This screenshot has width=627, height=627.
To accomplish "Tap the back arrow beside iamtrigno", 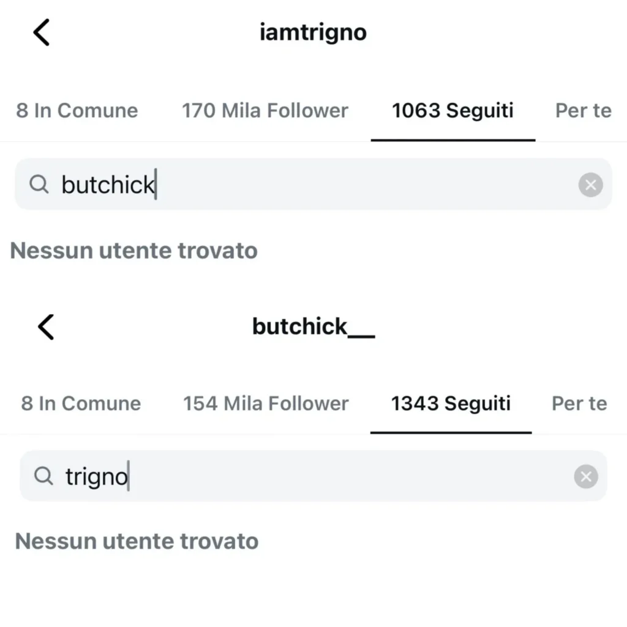I will 42,32.
